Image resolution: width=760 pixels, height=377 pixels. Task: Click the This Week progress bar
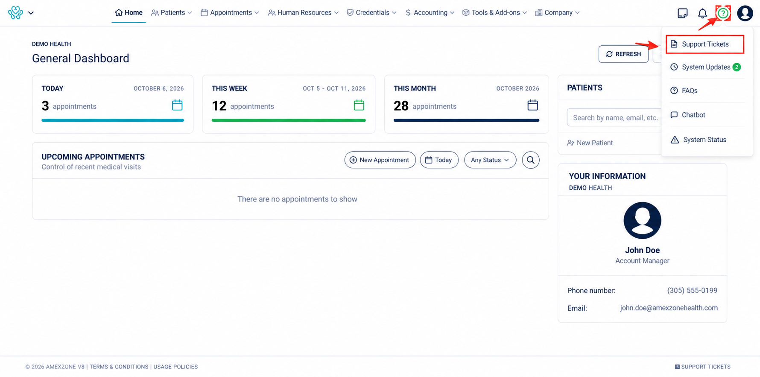point(289,120)
